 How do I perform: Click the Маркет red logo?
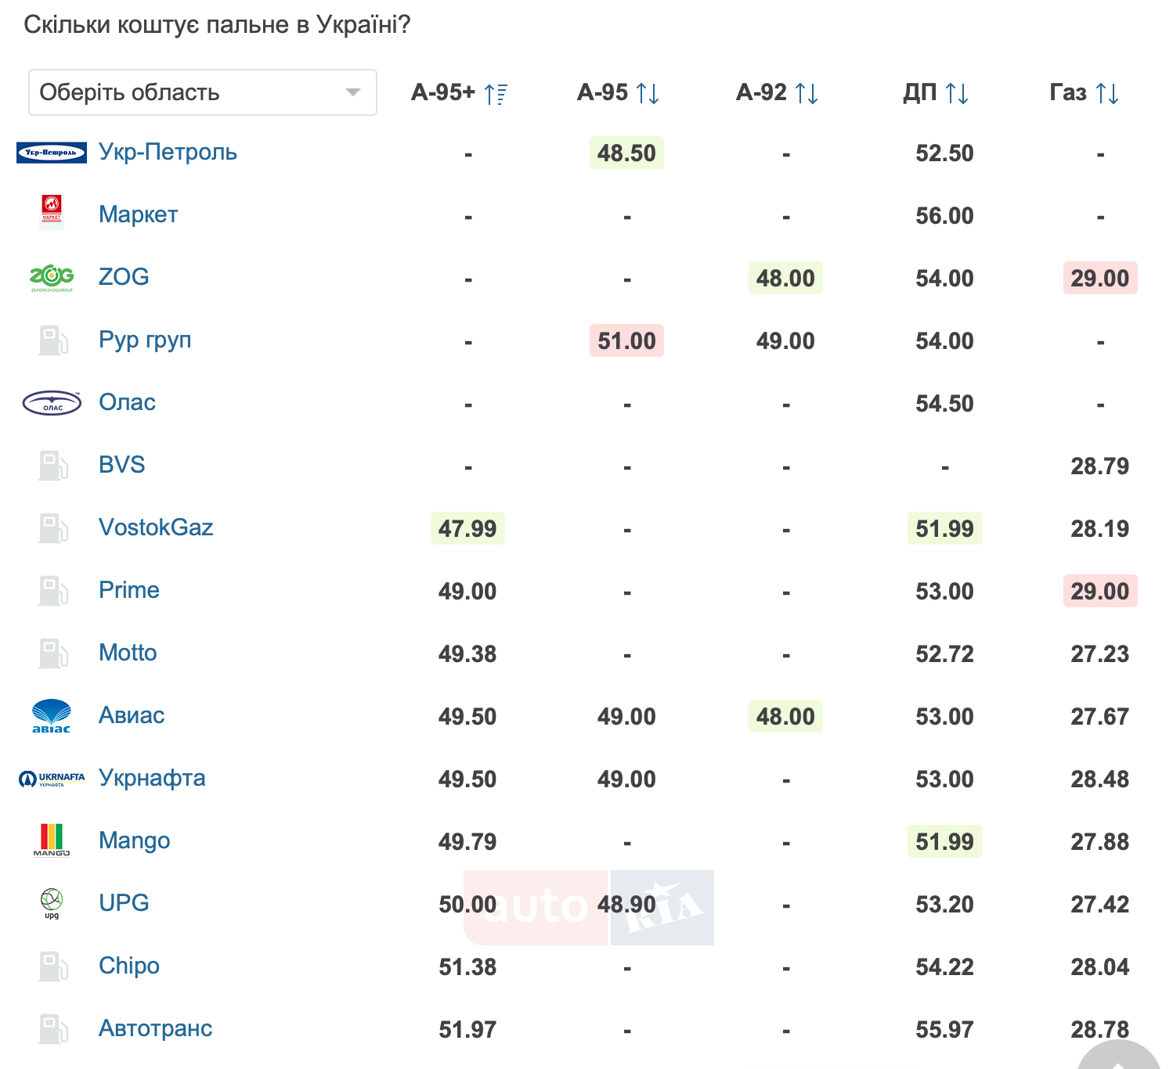(52, 212)
